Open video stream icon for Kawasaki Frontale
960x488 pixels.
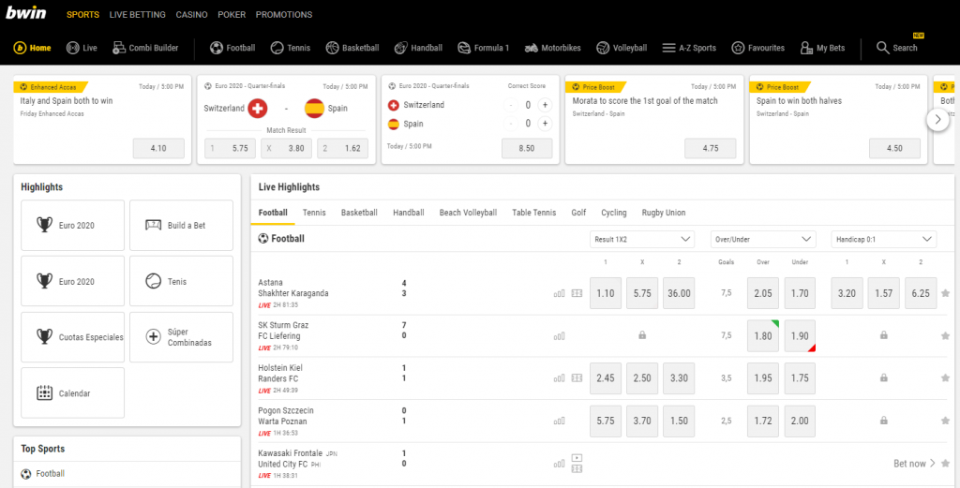(x=577, y=457)
